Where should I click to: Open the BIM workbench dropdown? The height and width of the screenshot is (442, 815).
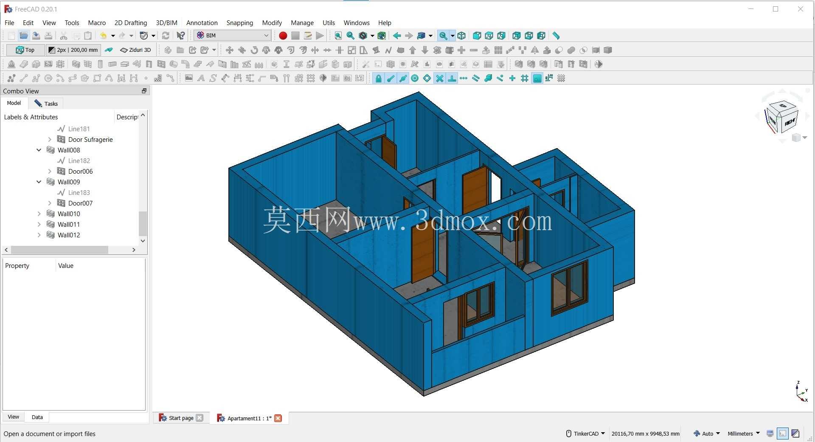[x=233, y=36]
